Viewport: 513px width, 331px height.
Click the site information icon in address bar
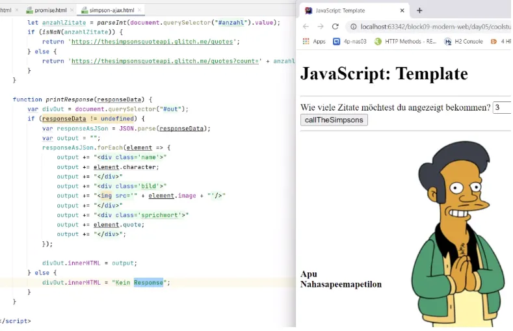354,27
